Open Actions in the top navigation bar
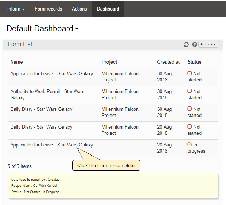The height and width of the screenshot is (205, 226). pyautogui.click(x=79, y=9)
